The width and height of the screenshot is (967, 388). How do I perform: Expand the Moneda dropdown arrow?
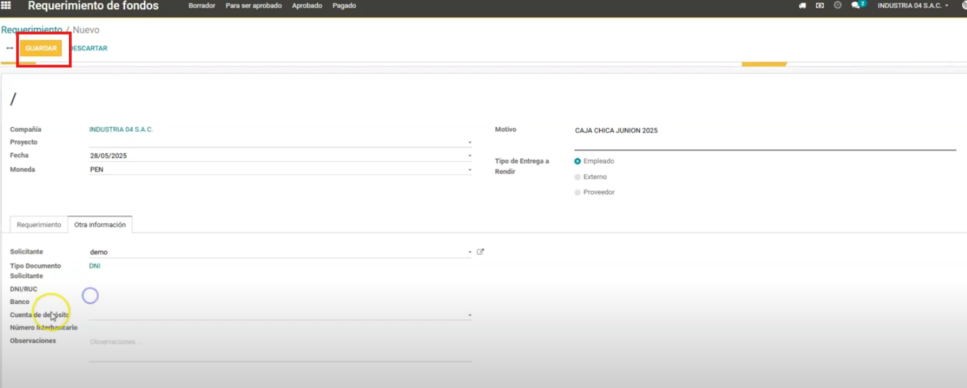(x=469, y=170)
